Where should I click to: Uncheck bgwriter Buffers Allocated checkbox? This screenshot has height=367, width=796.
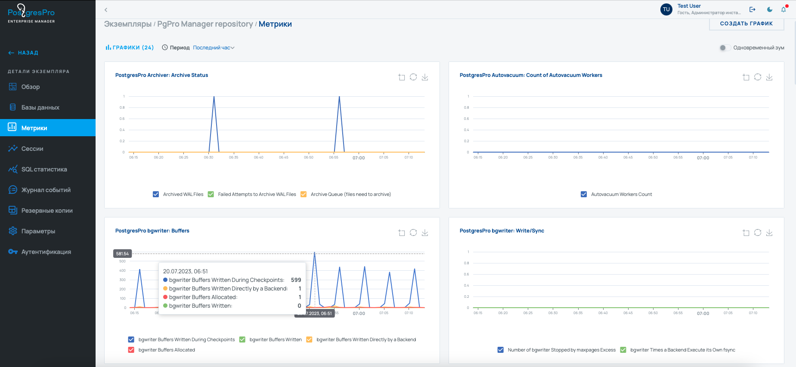click(x=131, y=350)
